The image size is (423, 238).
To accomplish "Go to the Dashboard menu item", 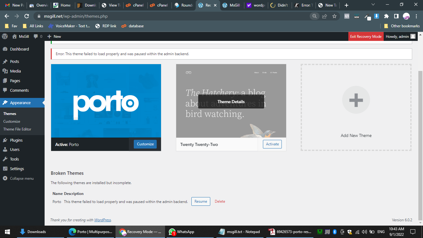I will click(x=22, y=49).
